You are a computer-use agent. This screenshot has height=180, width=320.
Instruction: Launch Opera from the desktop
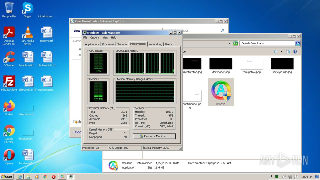[x=9, y=157]
